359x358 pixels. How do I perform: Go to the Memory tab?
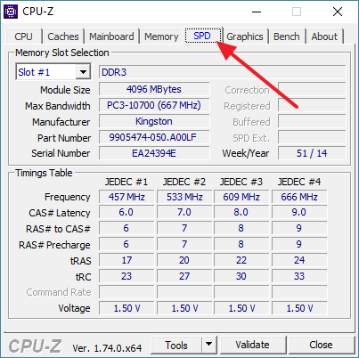pos(161,37)
